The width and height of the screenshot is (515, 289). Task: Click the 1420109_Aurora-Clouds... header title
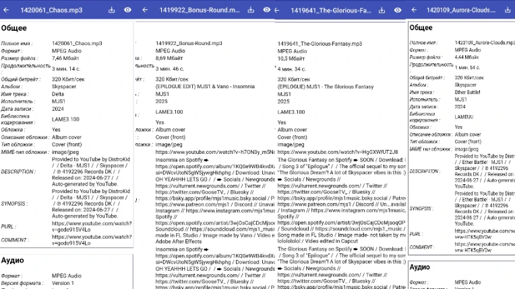pyautogui.click(x=461, y=10)
